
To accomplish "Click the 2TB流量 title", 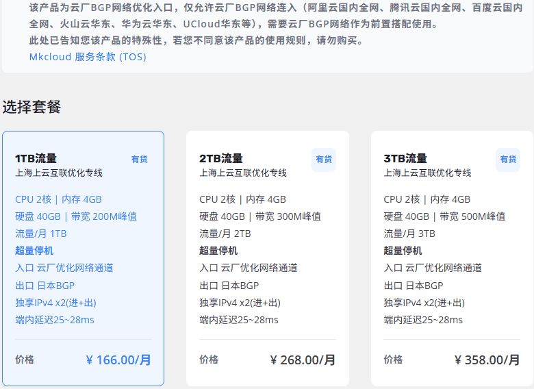I will click(x=220, y=158).
